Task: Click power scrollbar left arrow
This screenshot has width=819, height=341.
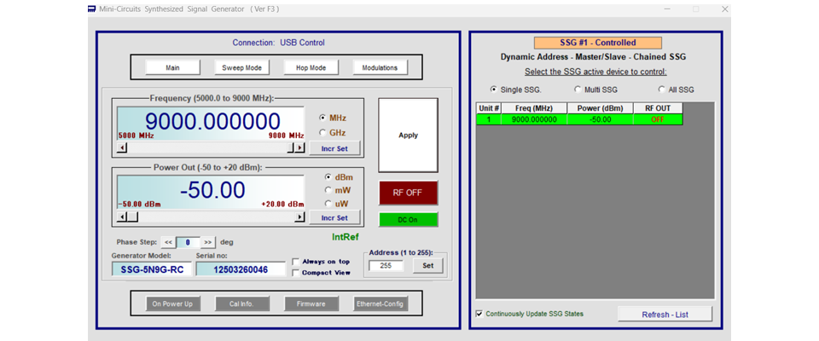Action: click(x=121, y=217)
